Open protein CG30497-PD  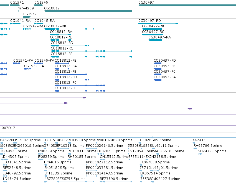[x=165, y=61]
